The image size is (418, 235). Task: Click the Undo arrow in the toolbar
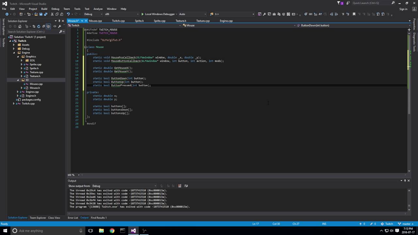(x=68, y=14)
